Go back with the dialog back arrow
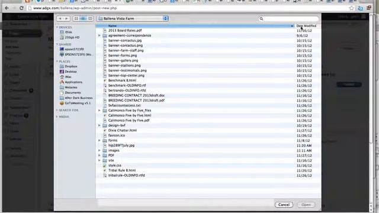379x213 pixels. coord(60,18)
